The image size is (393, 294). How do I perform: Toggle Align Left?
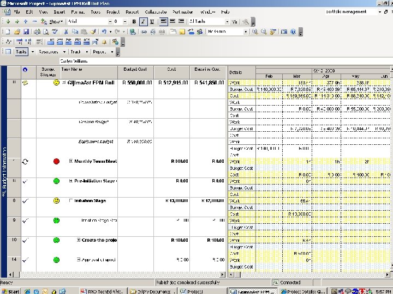(163, 21)
